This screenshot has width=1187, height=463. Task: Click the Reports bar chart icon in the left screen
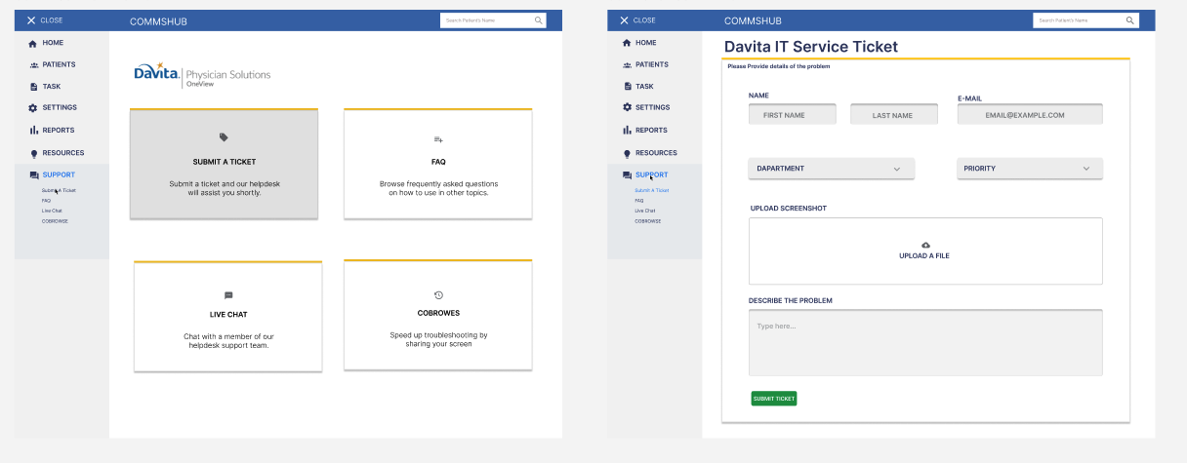33,131
